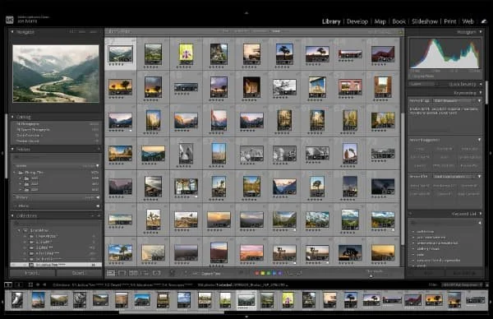Add a folder with Folders plus icon
This screenshot has width=493, height=319.
tap(99, 149)
